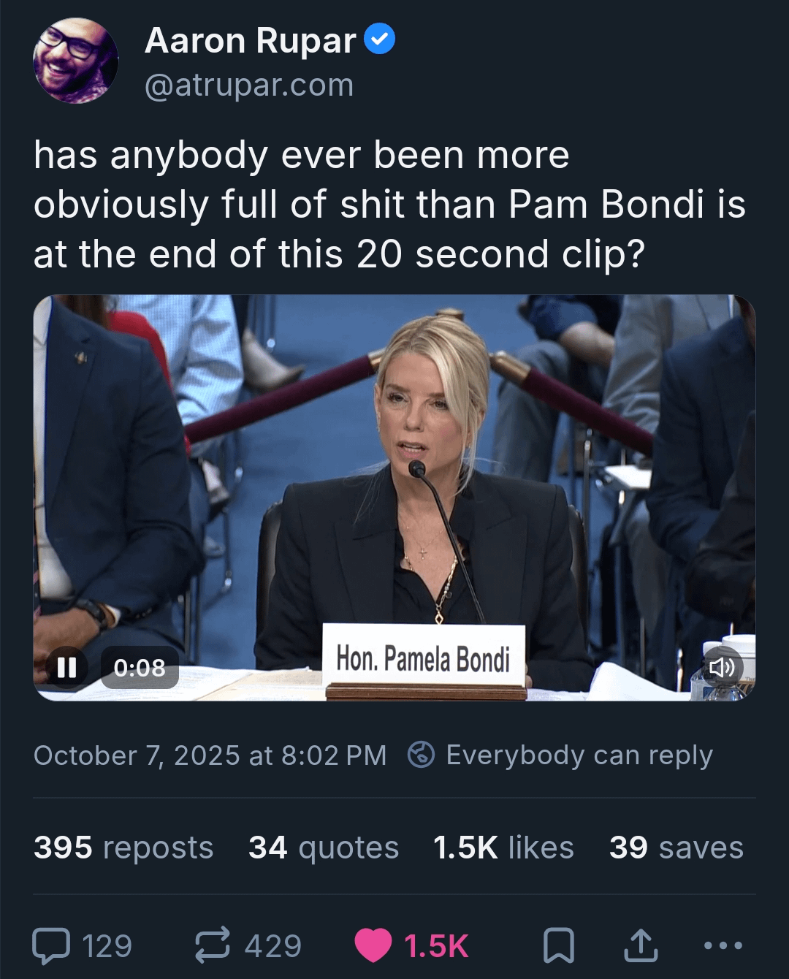Unlike the post using the pink heart
The height and width of the screenshot is (979, 789).
(373, 945)
